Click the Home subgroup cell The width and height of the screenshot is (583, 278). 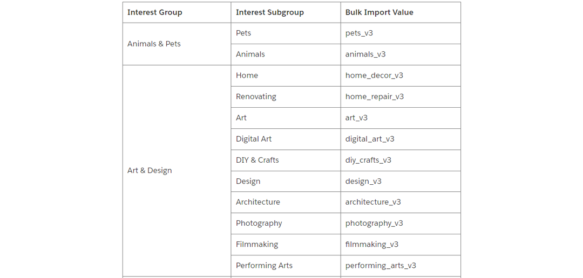tap(247, 75)
